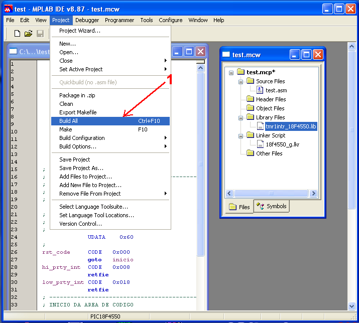Click the project tree horizontal scrollbar thumb
359x323 pixels.
point(271,193)
